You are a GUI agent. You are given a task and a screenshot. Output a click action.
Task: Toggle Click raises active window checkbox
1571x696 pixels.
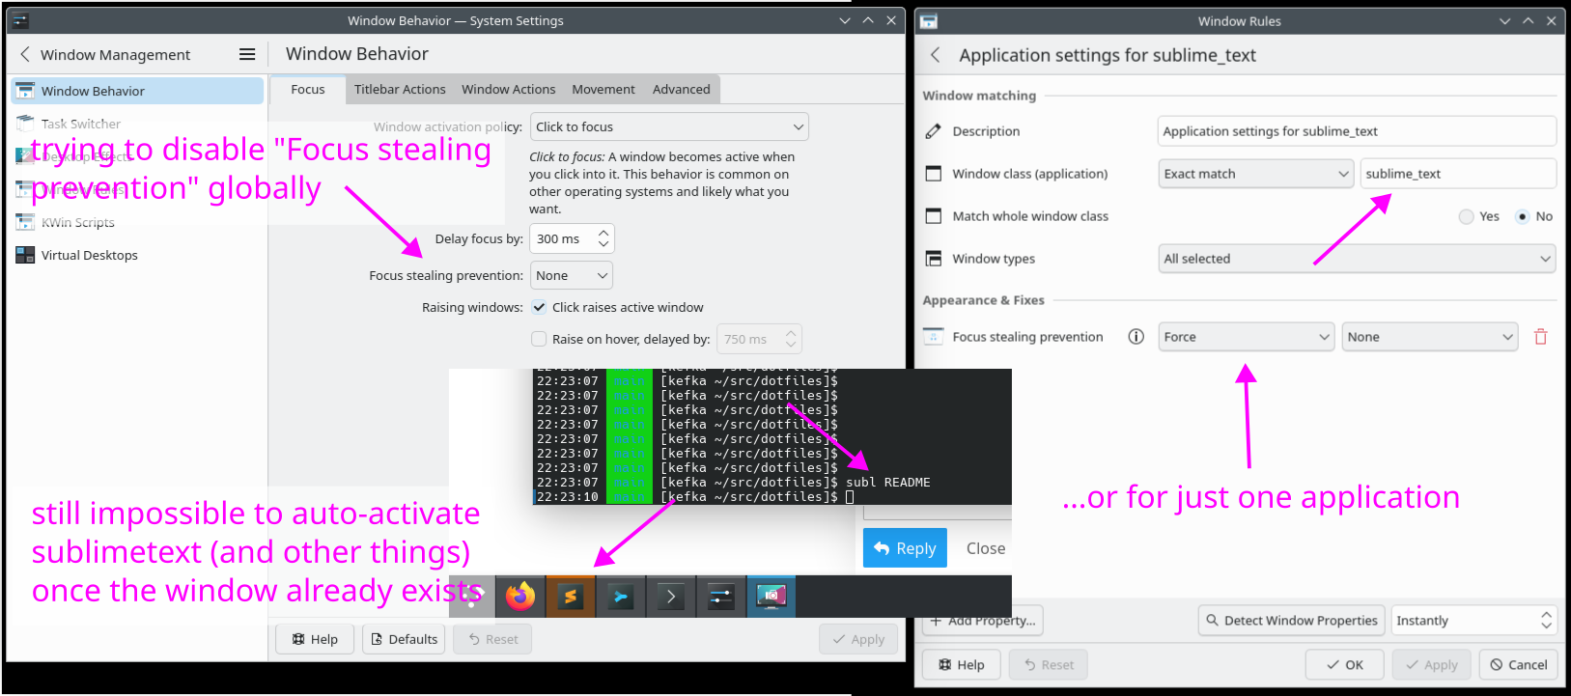(539, 307)
